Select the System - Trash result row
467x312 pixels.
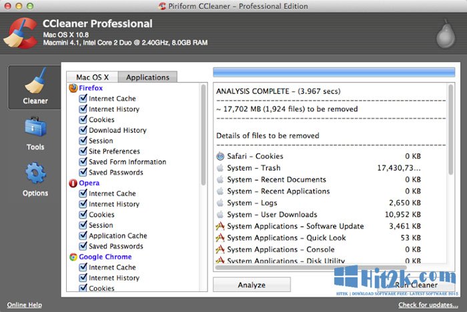319,168
